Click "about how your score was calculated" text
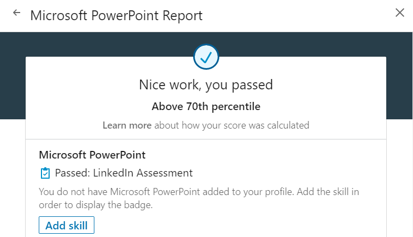413x237 pixels. click(x=231, y=125)
